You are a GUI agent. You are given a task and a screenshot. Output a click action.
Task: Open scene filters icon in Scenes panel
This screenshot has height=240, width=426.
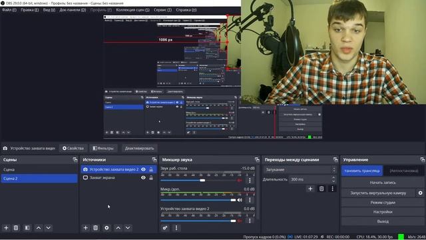click(x=27, y=228)
